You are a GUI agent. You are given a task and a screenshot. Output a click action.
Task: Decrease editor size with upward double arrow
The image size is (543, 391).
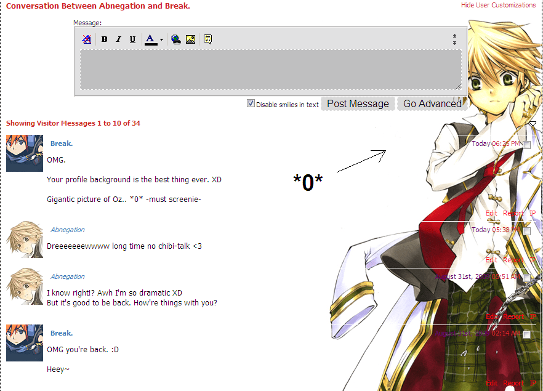coord(454,36)
